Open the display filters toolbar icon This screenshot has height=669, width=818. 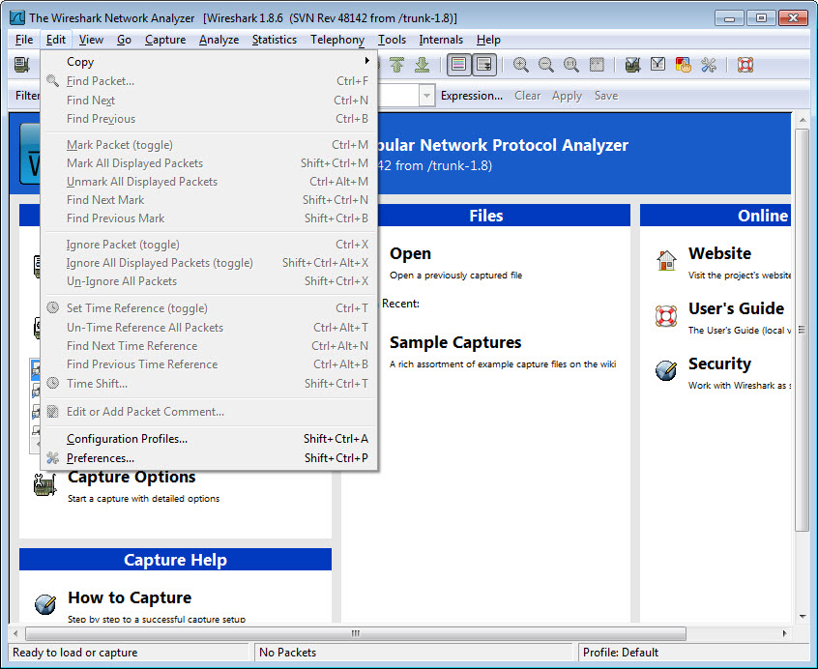pos(658,65)
